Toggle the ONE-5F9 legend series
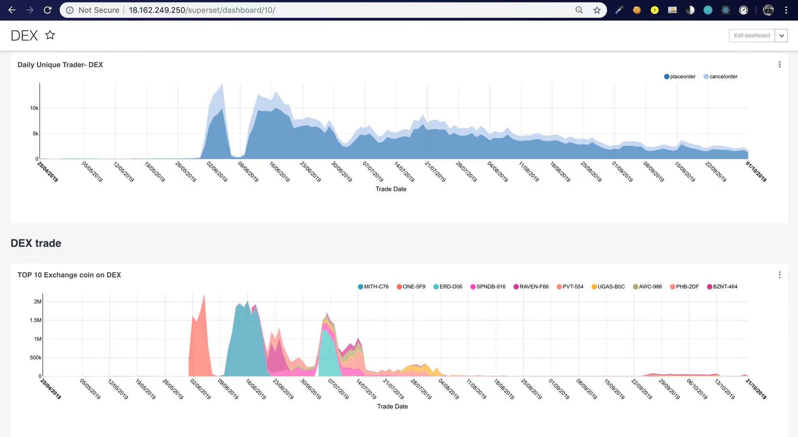 411,287
